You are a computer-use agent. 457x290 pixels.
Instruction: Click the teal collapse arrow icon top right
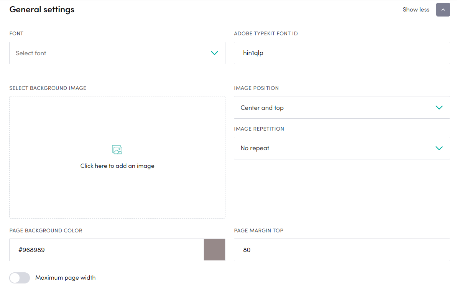443,9
